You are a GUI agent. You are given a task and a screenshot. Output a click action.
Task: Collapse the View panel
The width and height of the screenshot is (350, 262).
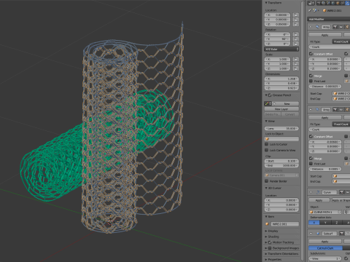(x=266, y=121)
